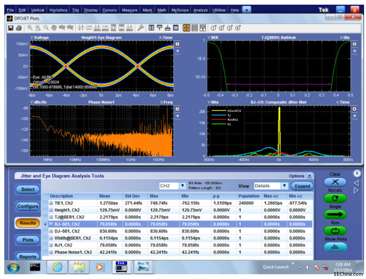Go to the Results tab button

click(28, 223)
